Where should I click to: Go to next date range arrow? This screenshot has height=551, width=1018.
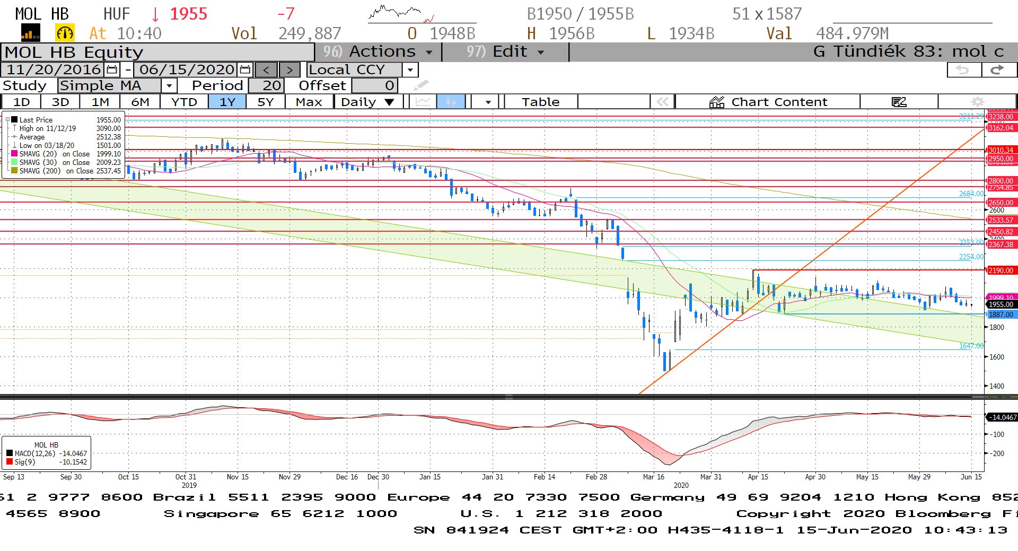pos(289,70)
